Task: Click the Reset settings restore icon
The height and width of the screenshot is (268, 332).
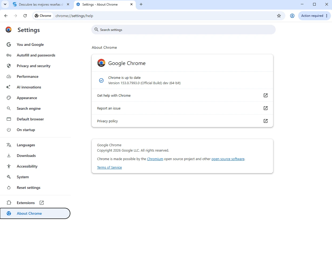Action: pyautogui.click(x=9, y=188)
